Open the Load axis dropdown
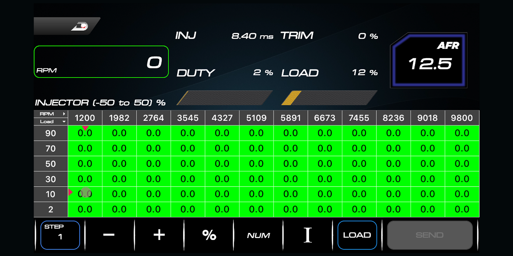This screenshot has height=256, width=513. click(x=51, y=122)
